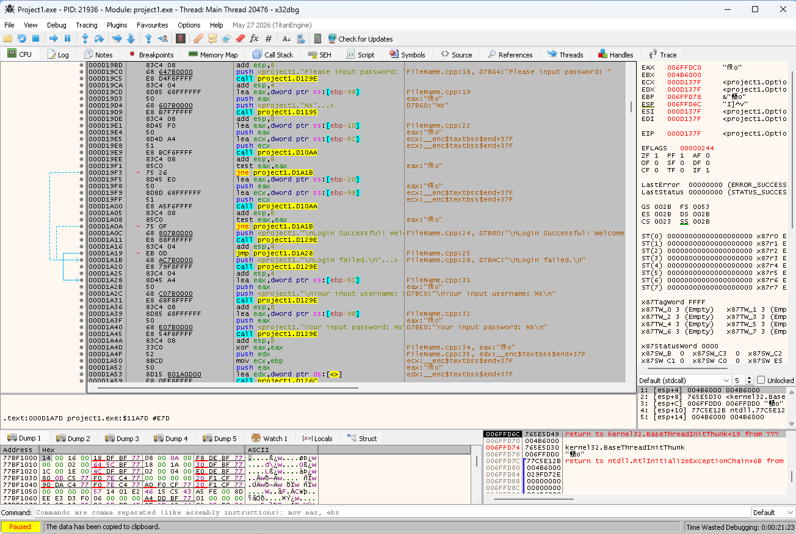Open the Variables hash toolbar icon
The height and width of the screenshot is (534, 796).
coord(268,38)
